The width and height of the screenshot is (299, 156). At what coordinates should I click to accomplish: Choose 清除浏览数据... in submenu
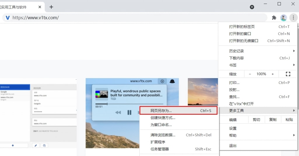click(180, 135)
